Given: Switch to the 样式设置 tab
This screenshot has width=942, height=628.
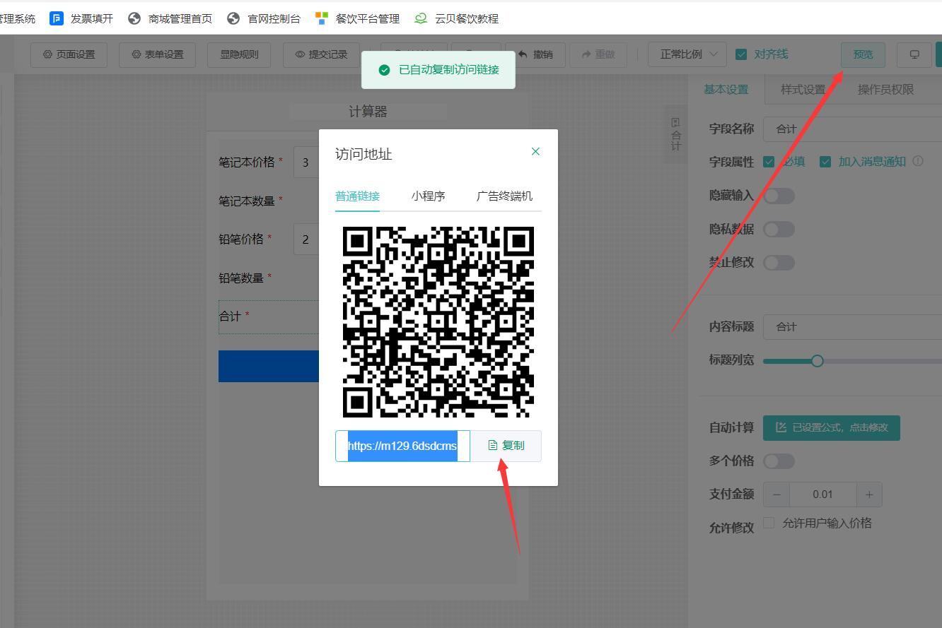Looking at the screenshot, I should pos(803,90).
